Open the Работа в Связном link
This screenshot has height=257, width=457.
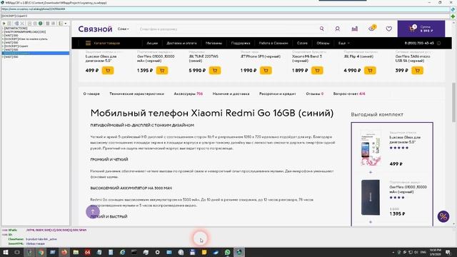273,43
